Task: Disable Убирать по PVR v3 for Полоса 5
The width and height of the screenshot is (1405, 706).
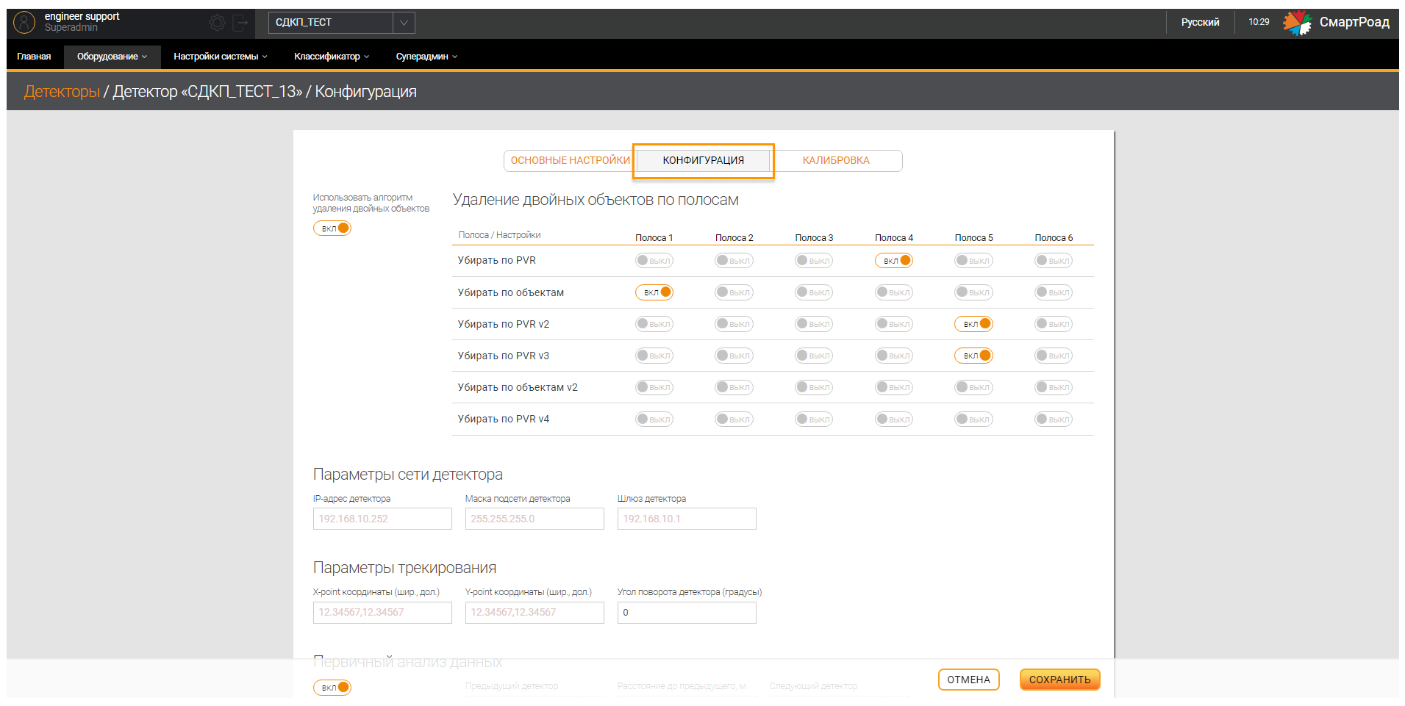Action: click(973, 356)
